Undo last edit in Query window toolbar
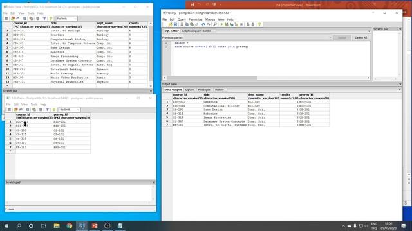This screenshot has width=412, height=231. (203, 24)
